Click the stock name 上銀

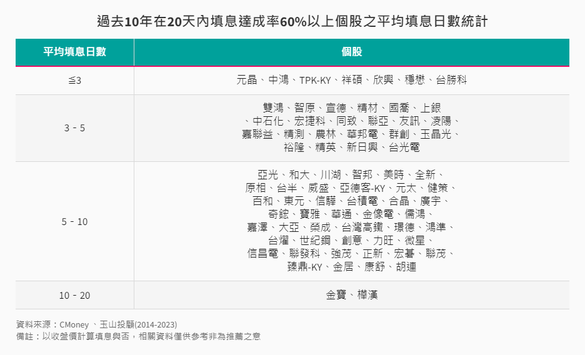click(431, 107)
